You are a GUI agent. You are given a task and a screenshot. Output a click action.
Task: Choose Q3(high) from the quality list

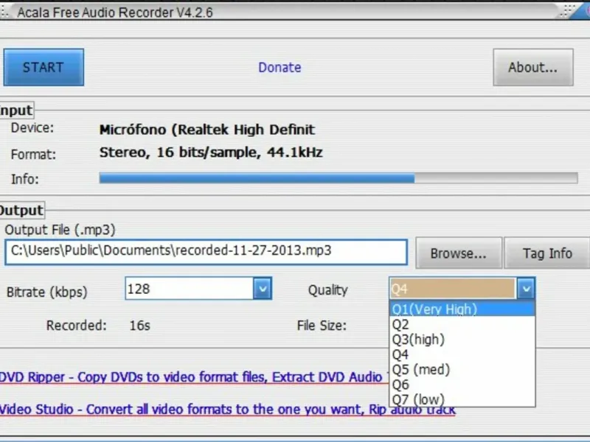click(462, 340)
